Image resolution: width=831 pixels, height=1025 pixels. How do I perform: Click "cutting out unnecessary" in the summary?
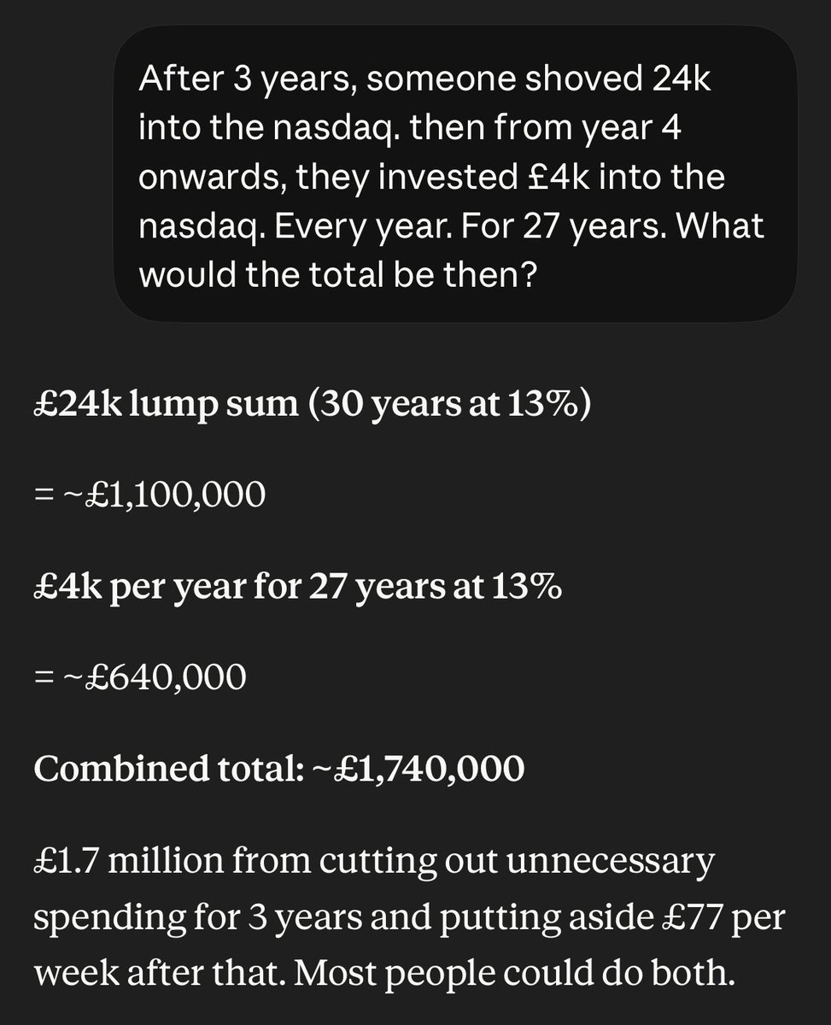click(515, 862)
